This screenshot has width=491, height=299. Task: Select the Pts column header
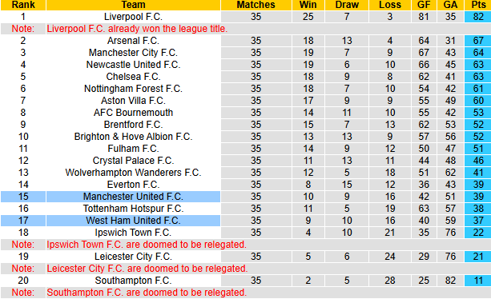(x=478, y=5)
